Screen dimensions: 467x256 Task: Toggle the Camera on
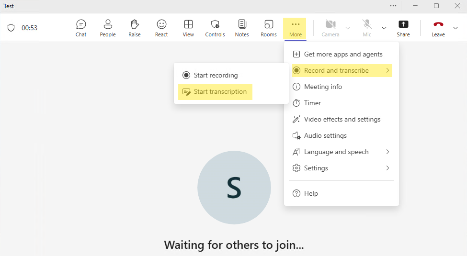330,28
